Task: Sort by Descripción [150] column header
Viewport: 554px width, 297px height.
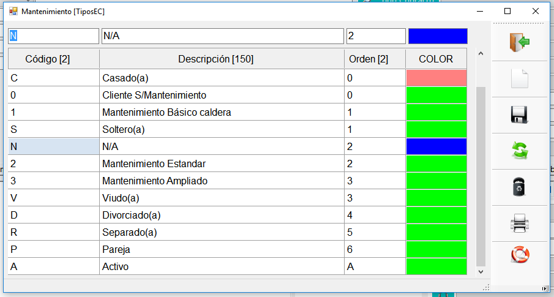Action: (222, 59)
